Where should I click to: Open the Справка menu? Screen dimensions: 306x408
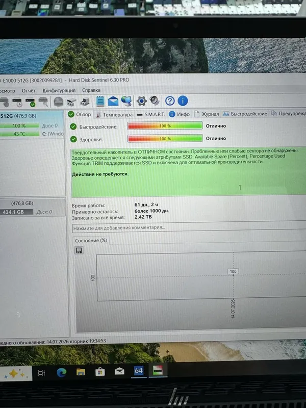tap(91, 90)
